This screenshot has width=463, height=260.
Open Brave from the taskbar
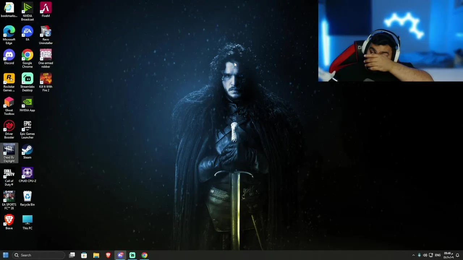tap(108, 255)
